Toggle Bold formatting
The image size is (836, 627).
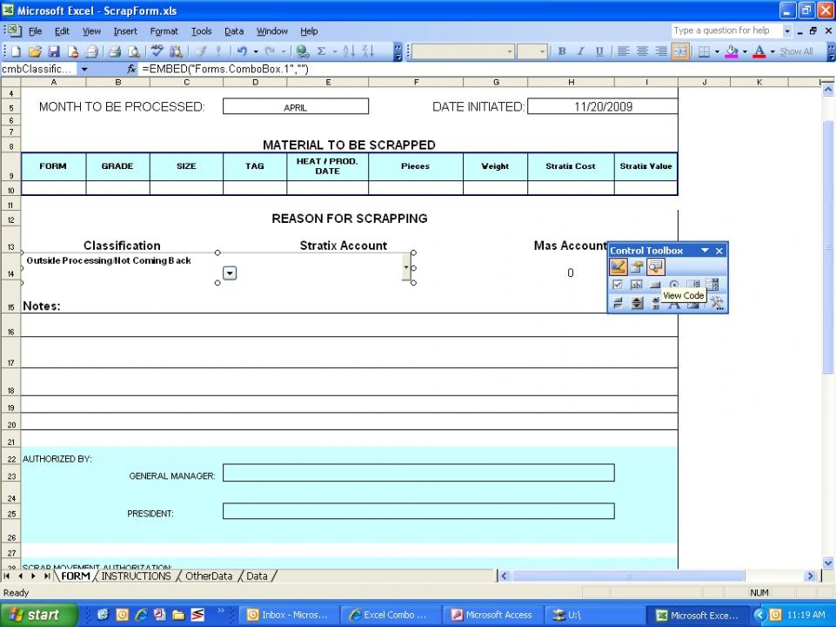click(561, 51)
